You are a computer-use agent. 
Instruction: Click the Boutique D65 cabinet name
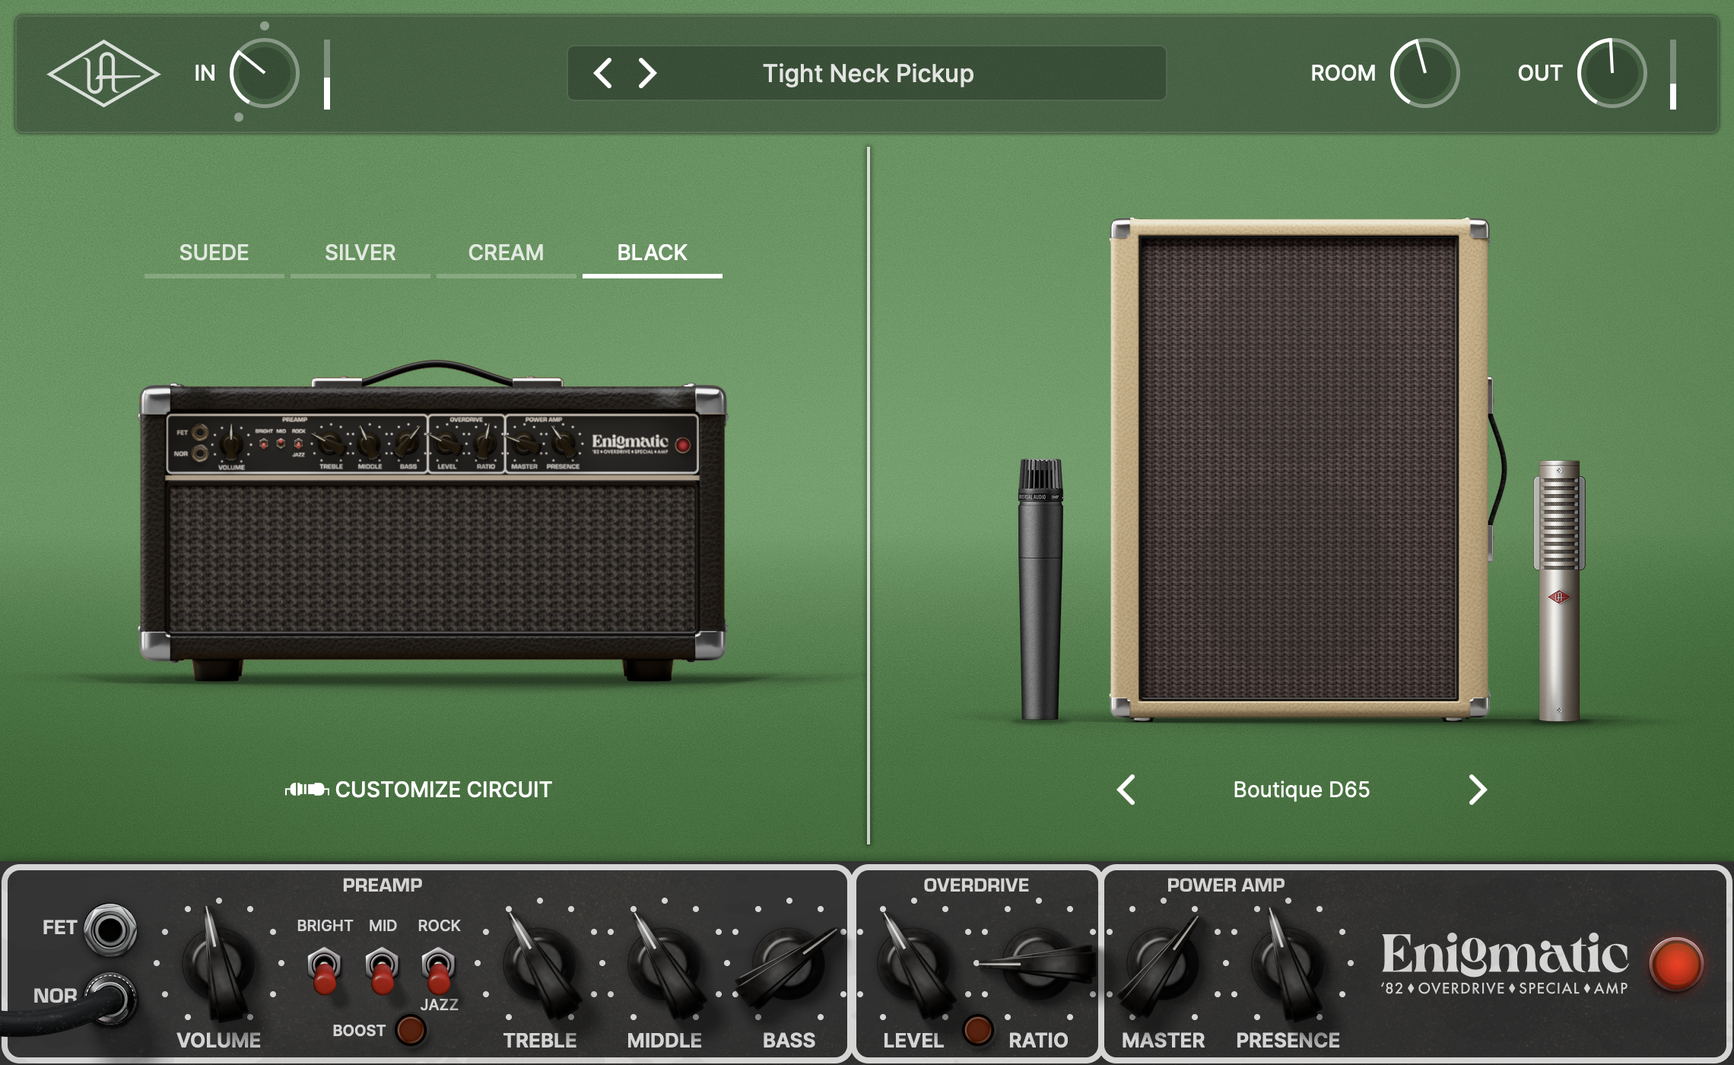tap(1301, 790)
